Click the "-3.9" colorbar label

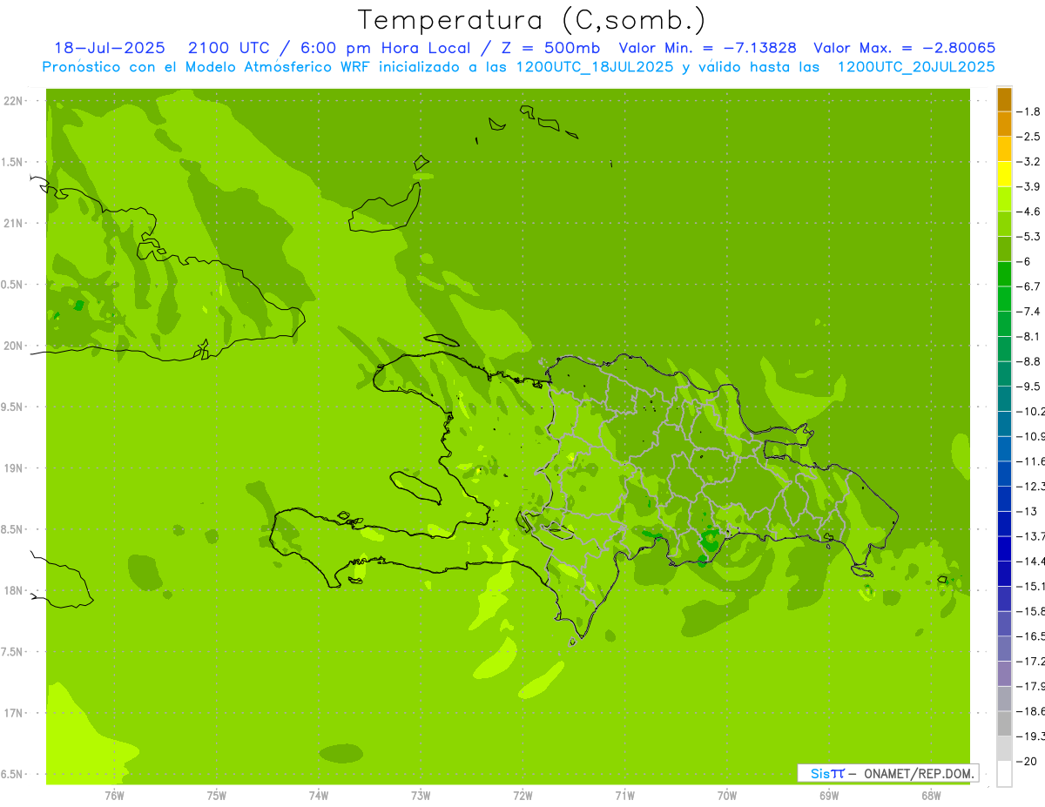pos(1029,186)
